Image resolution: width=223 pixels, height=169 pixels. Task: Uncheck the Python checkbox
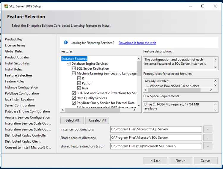click(79, 83)
